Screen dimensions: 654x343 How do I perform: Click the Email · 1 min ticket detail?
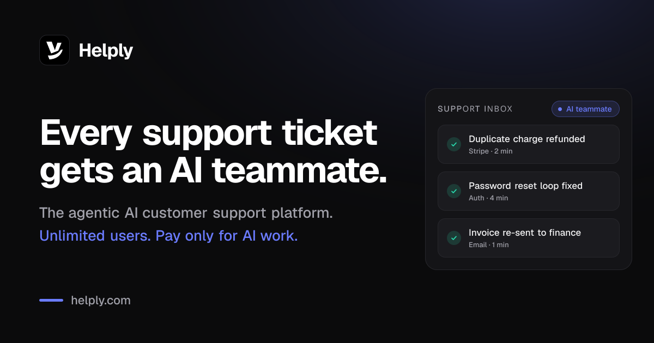(489, 244)
